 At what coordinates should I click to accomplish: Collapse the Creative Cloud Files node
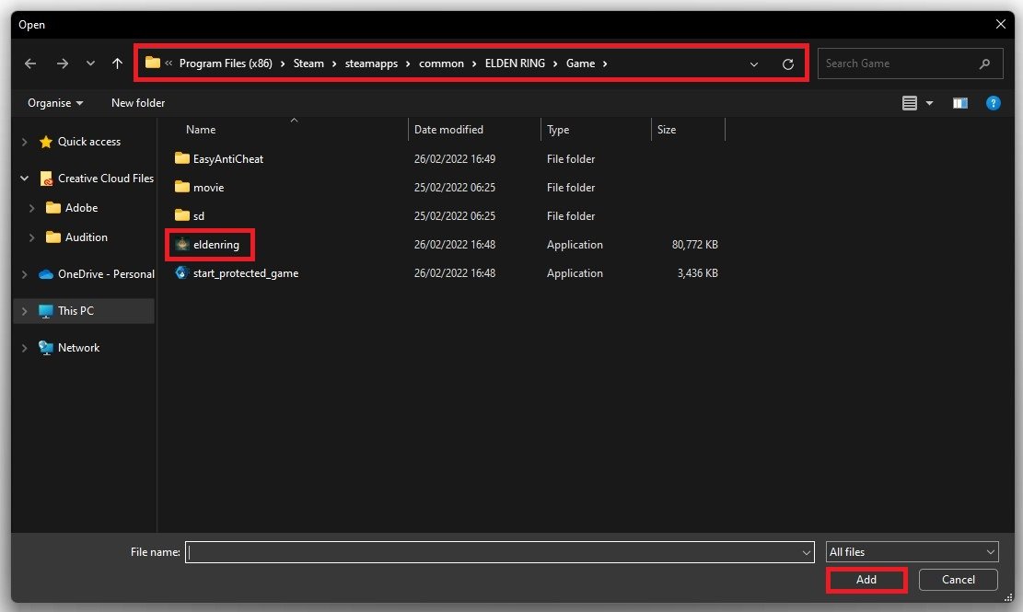25,179
